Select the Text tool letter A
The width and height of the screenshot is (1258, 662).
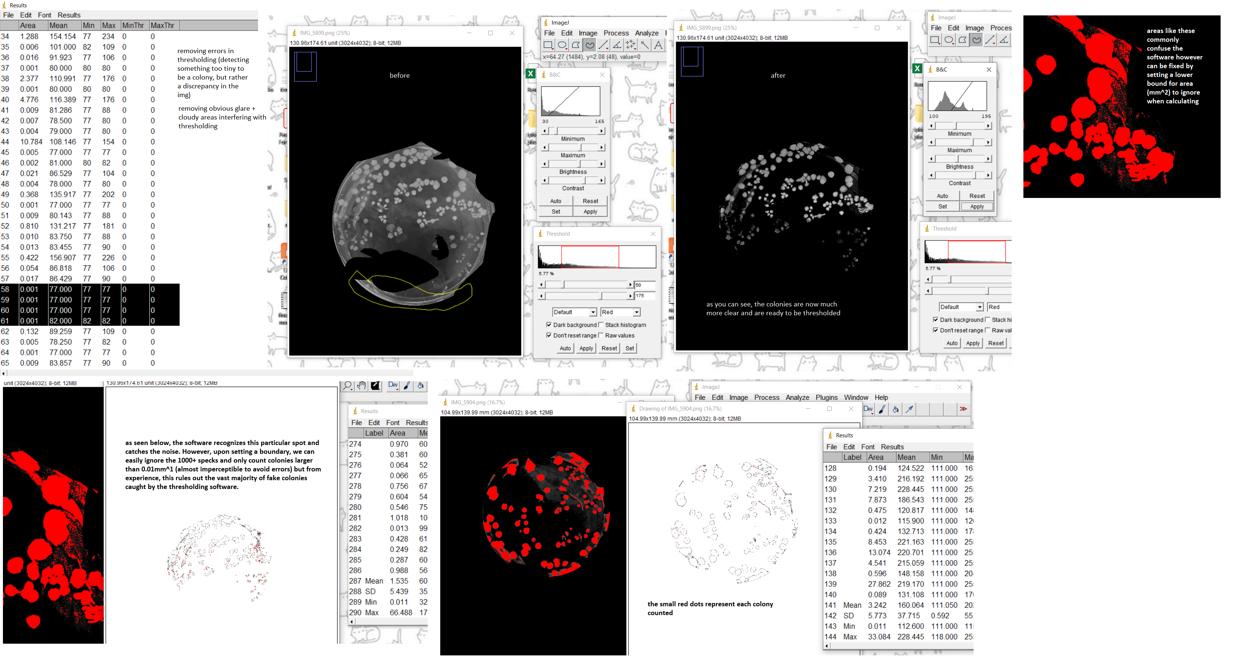[x=658, y=45]
